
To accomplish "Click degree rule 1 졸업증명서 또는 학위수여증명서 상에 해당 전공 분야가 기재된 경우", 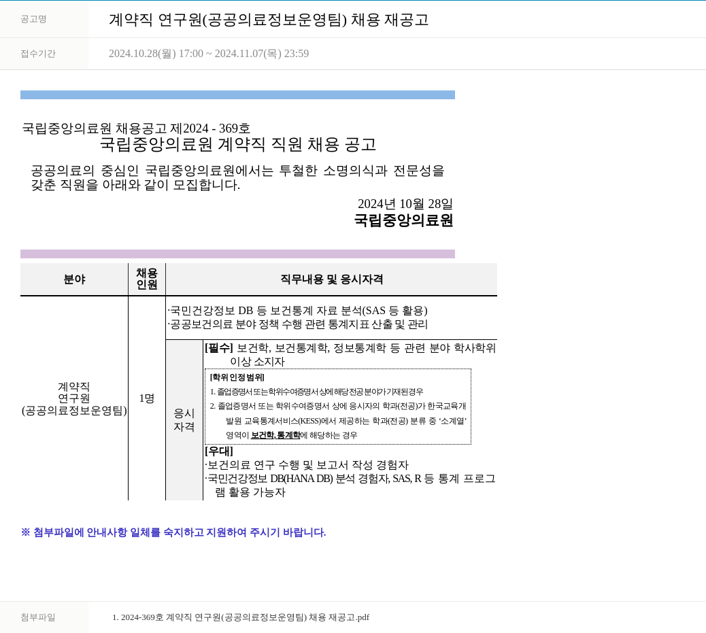I will pos(316,392).
